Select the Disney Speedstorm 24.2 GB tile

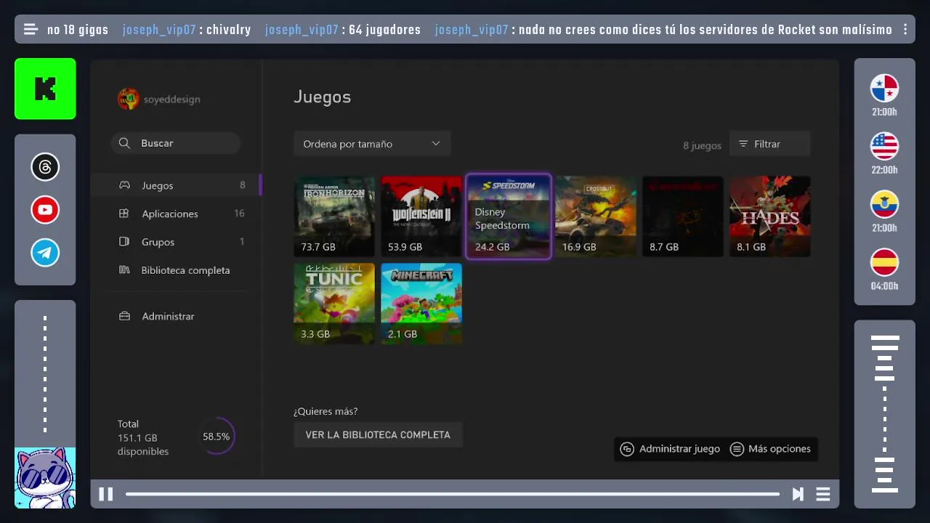(509, 216)
